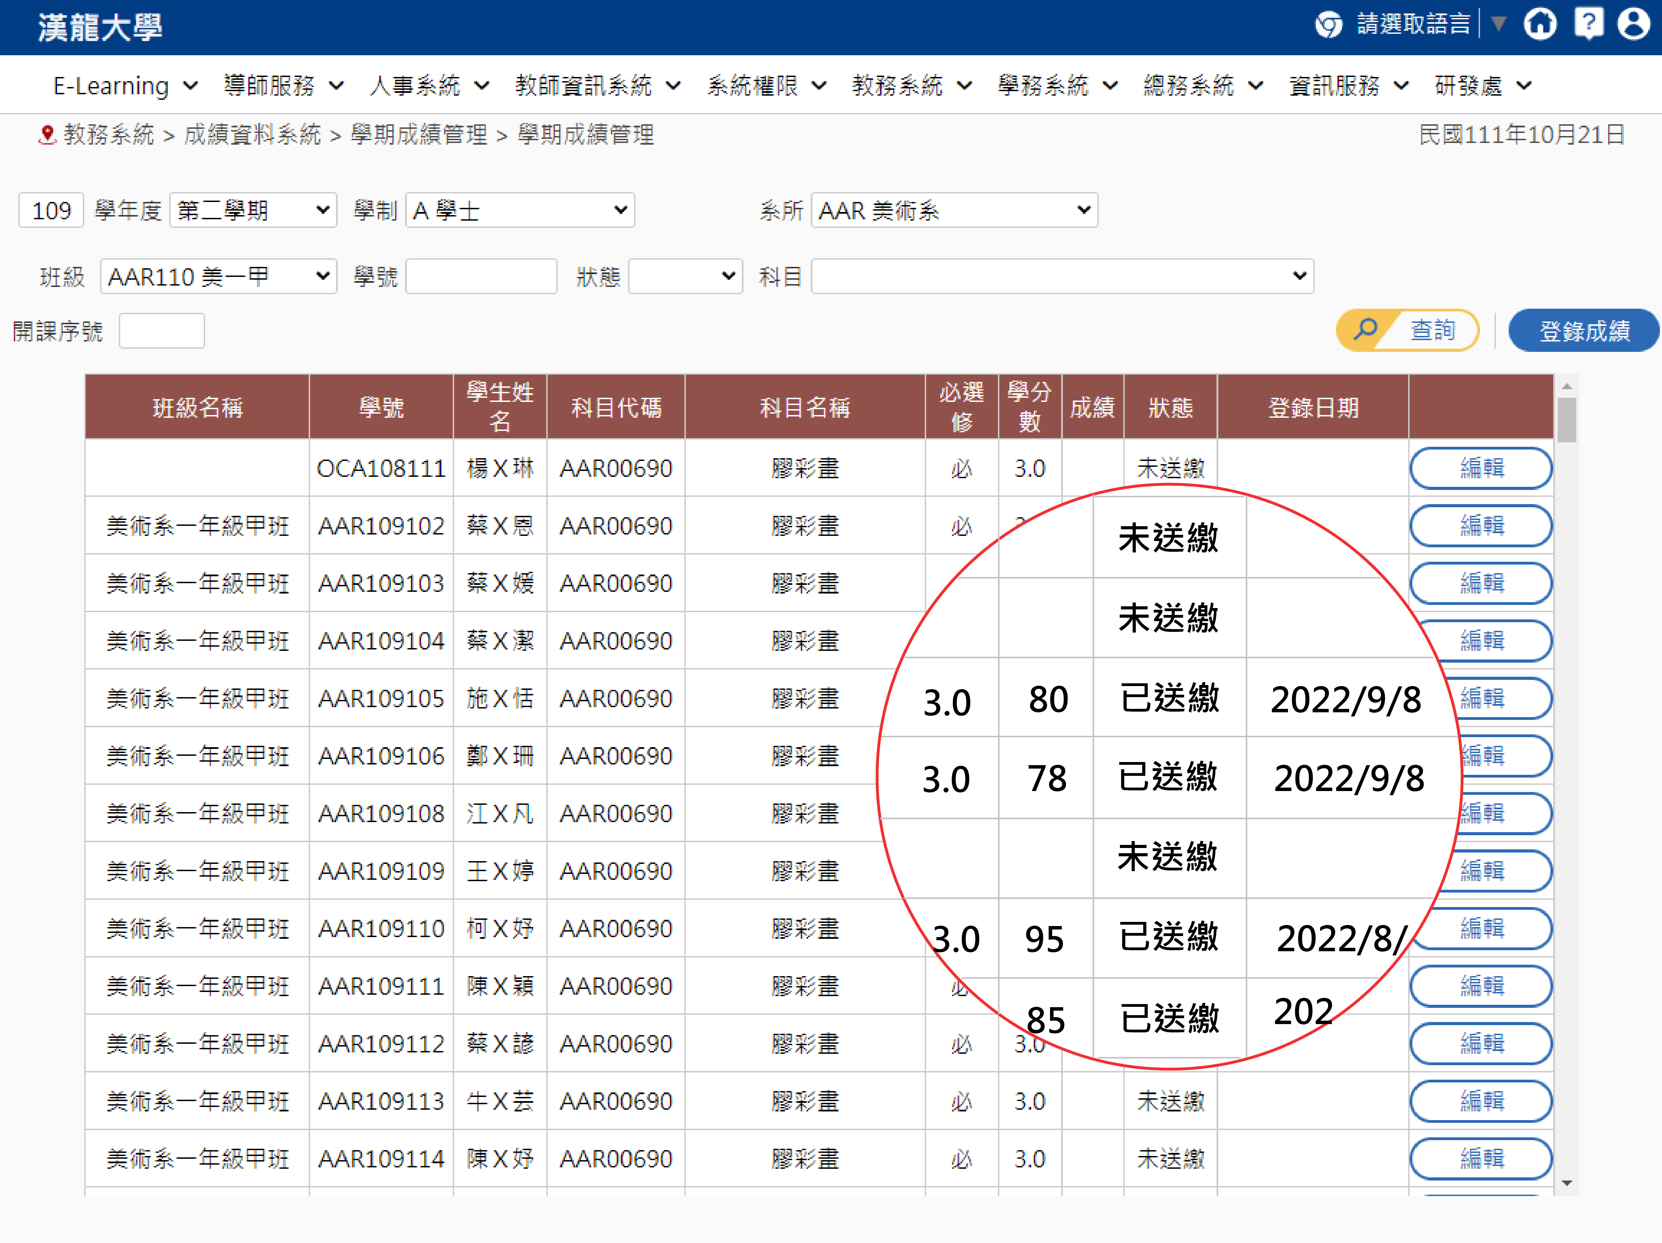Click student ID AAR109110 cell
1662x1243 pixels.
click(x=381, y=929)
